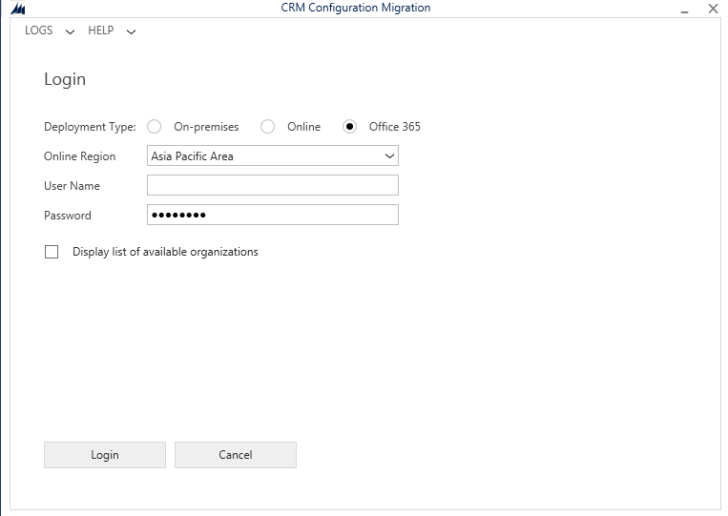728x516 pixels.
Task: Click the Deployment Type label
Action: click(90, 127)
